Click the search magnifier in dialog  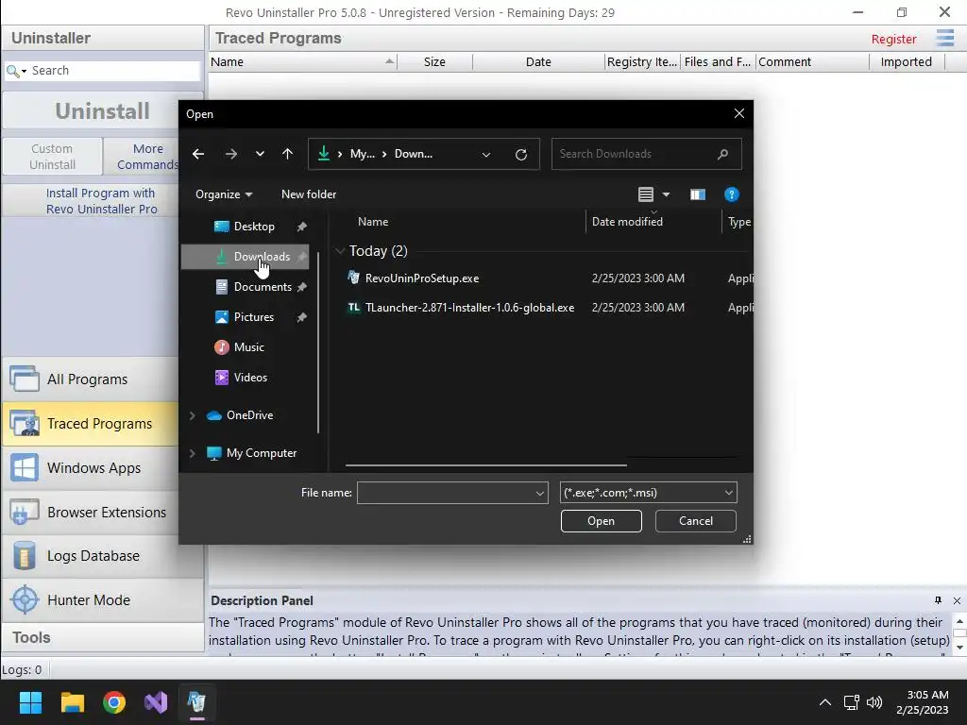click(x=722, y=154)
